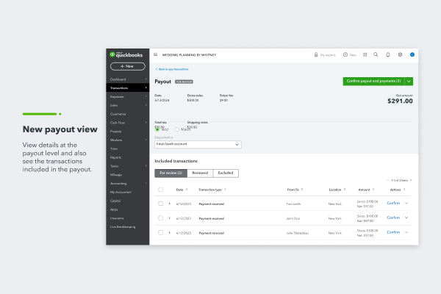This screenshot has height=294, width=441.
Task: Open the Mileage sidebar item
Action: [128, 175]
